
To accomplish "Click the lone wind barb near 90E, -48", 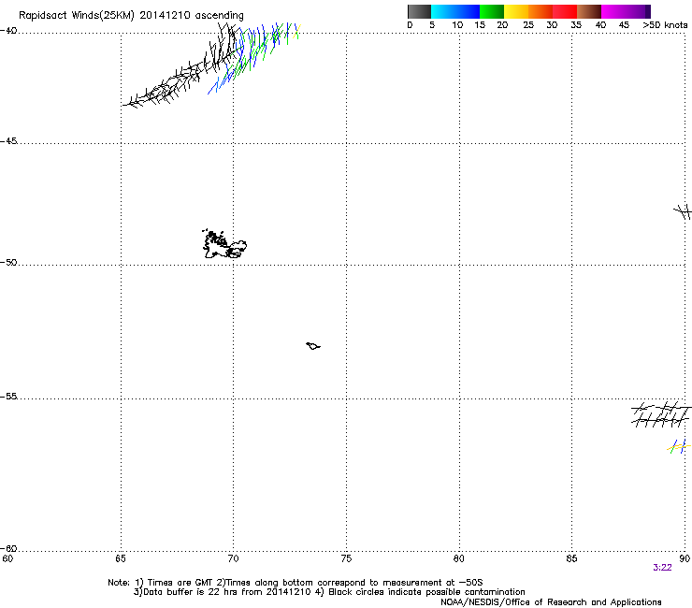I will 684,211.
